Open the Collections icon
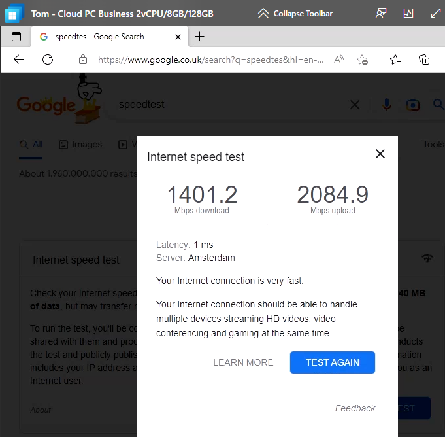 click(x=424, y=60)
